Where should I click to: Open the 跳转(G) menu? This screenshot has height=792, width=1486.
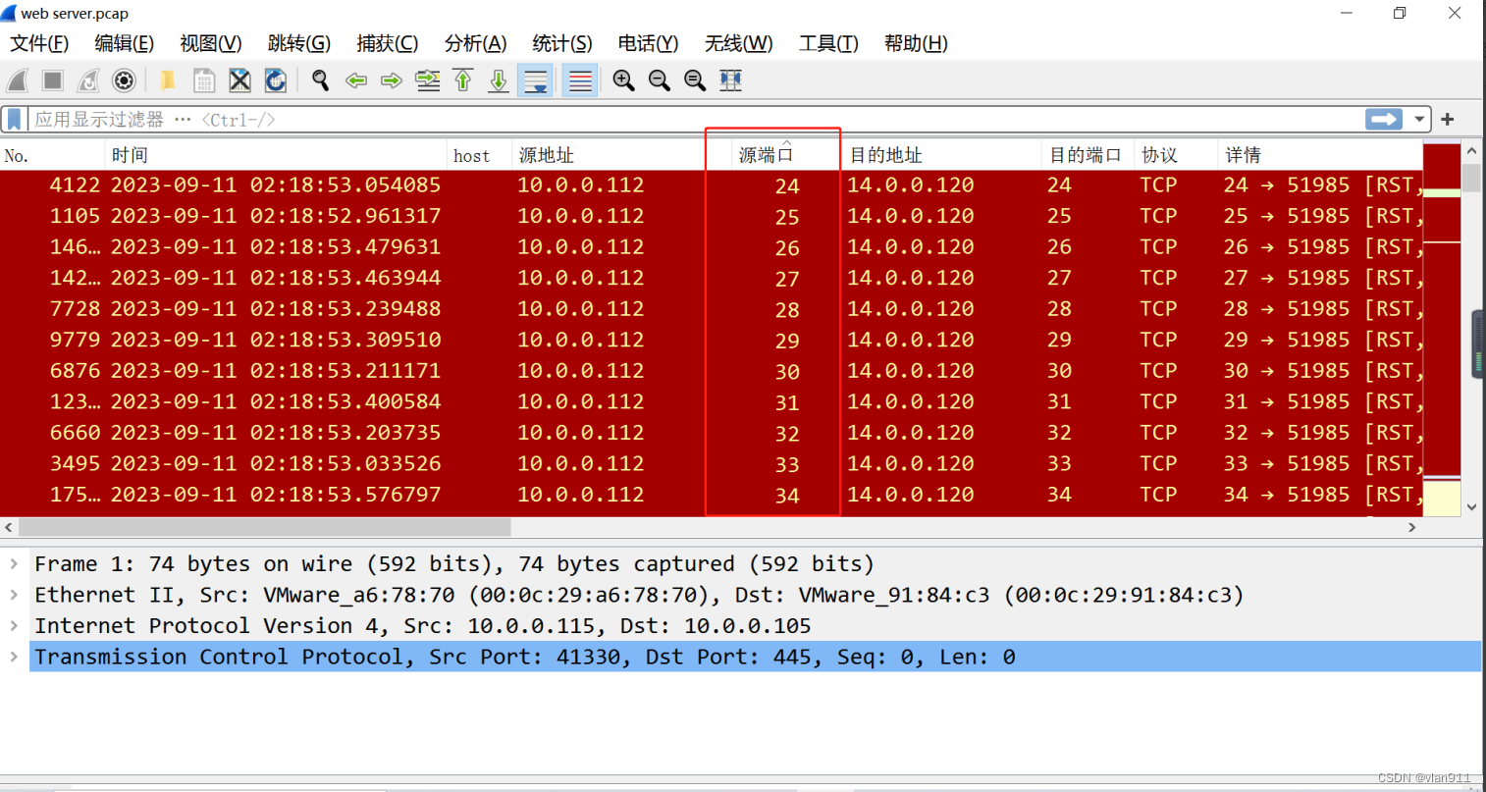pos(298,43)
